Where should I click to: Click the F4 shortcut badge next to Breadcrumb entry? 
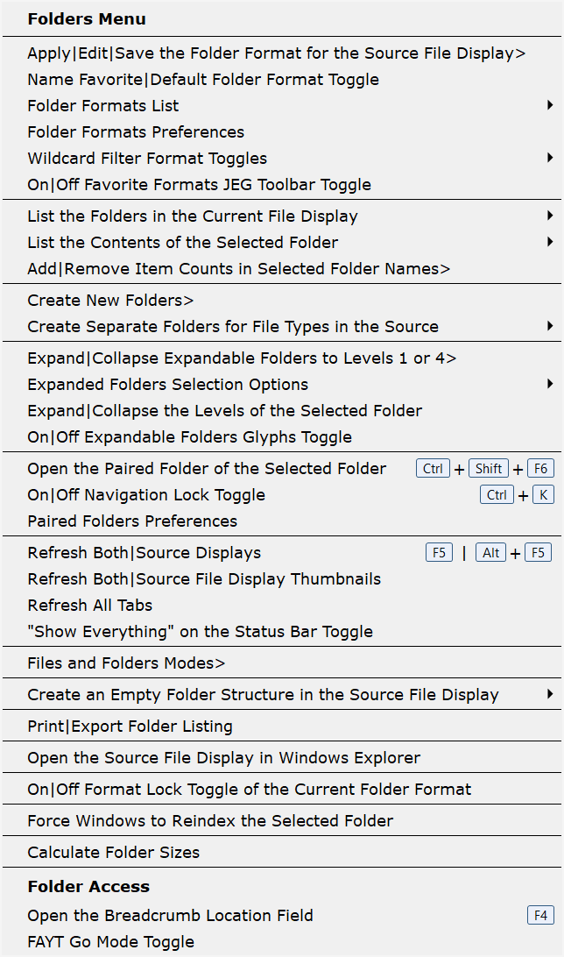[539, 915]
